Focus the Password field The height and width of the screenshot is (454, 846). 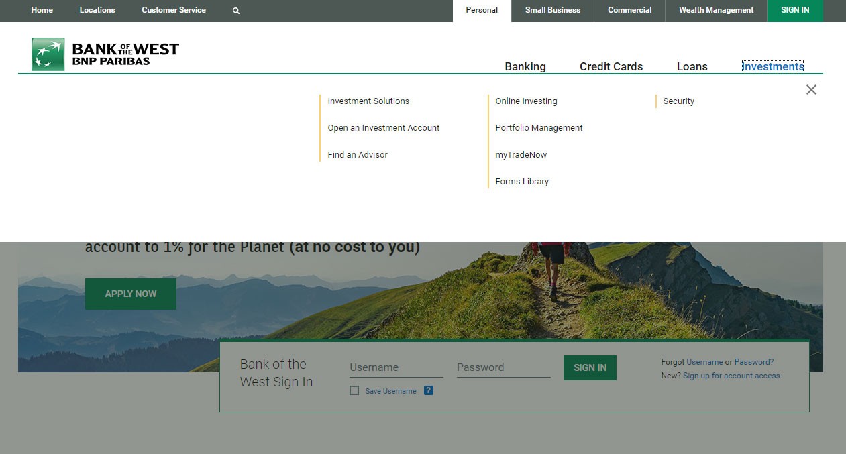(503, 367)
